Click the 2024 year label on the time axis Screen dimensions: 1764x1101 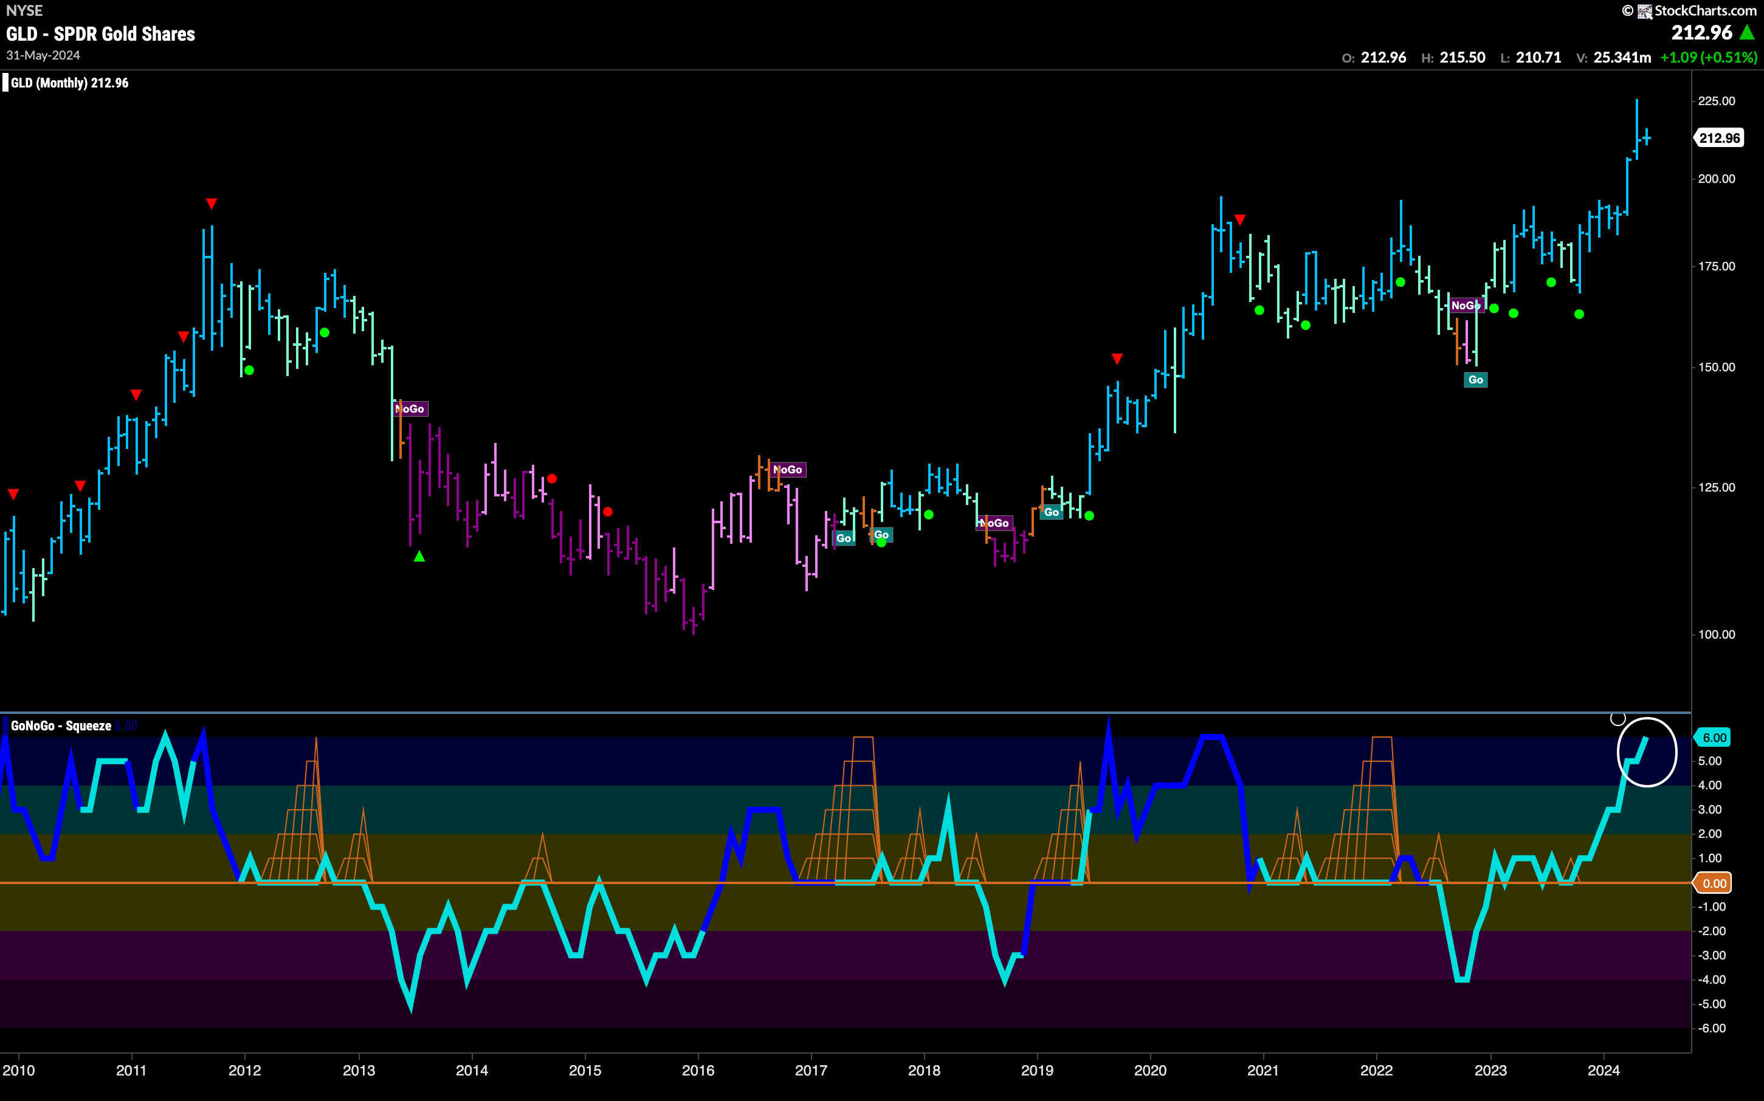tap(1604, 1071)
